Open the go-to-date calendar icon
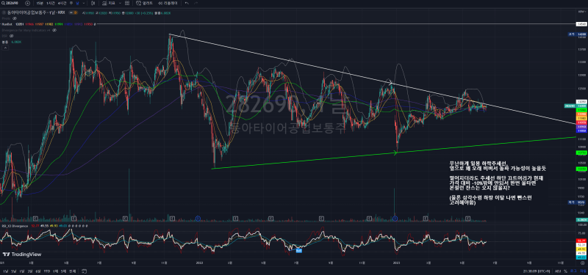The width and height of the screenshot is (588, 275). pos(85,271)
